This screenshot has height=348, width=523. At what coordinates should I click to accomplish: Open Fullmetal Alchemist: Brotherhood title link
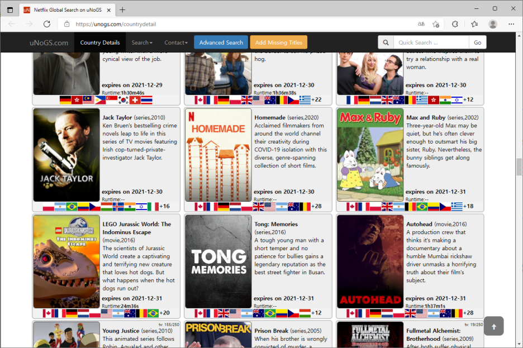[433, 335]
